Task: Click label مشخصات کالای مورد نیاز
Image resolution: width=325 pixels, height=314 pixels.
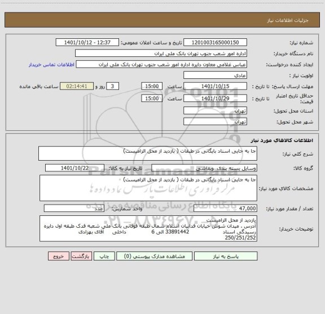Action: tap(286, 188)
